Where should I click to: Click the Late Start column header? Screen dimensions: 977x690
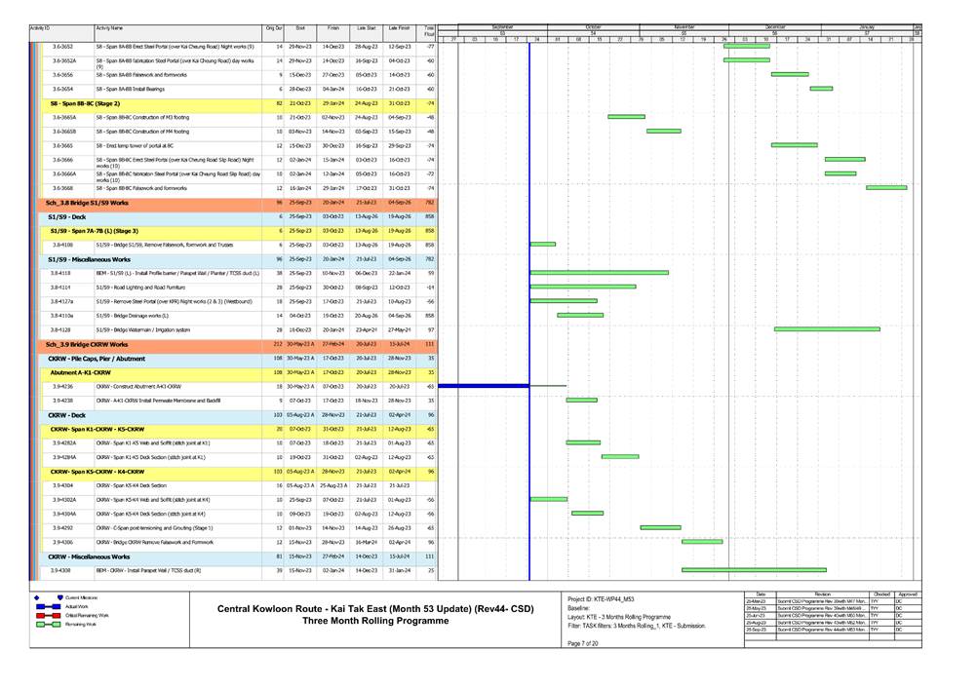tap(365, 29)
